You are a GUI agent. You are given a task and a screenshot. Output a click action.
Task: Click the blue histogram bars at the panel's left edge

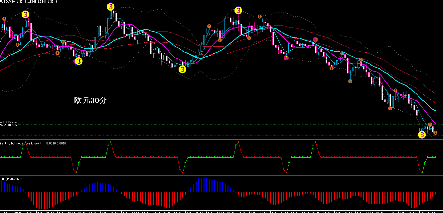point(12,187)
